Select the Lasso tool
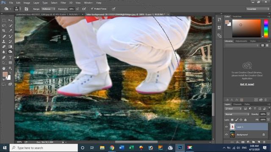271x152 pixels. coord(4,25)
